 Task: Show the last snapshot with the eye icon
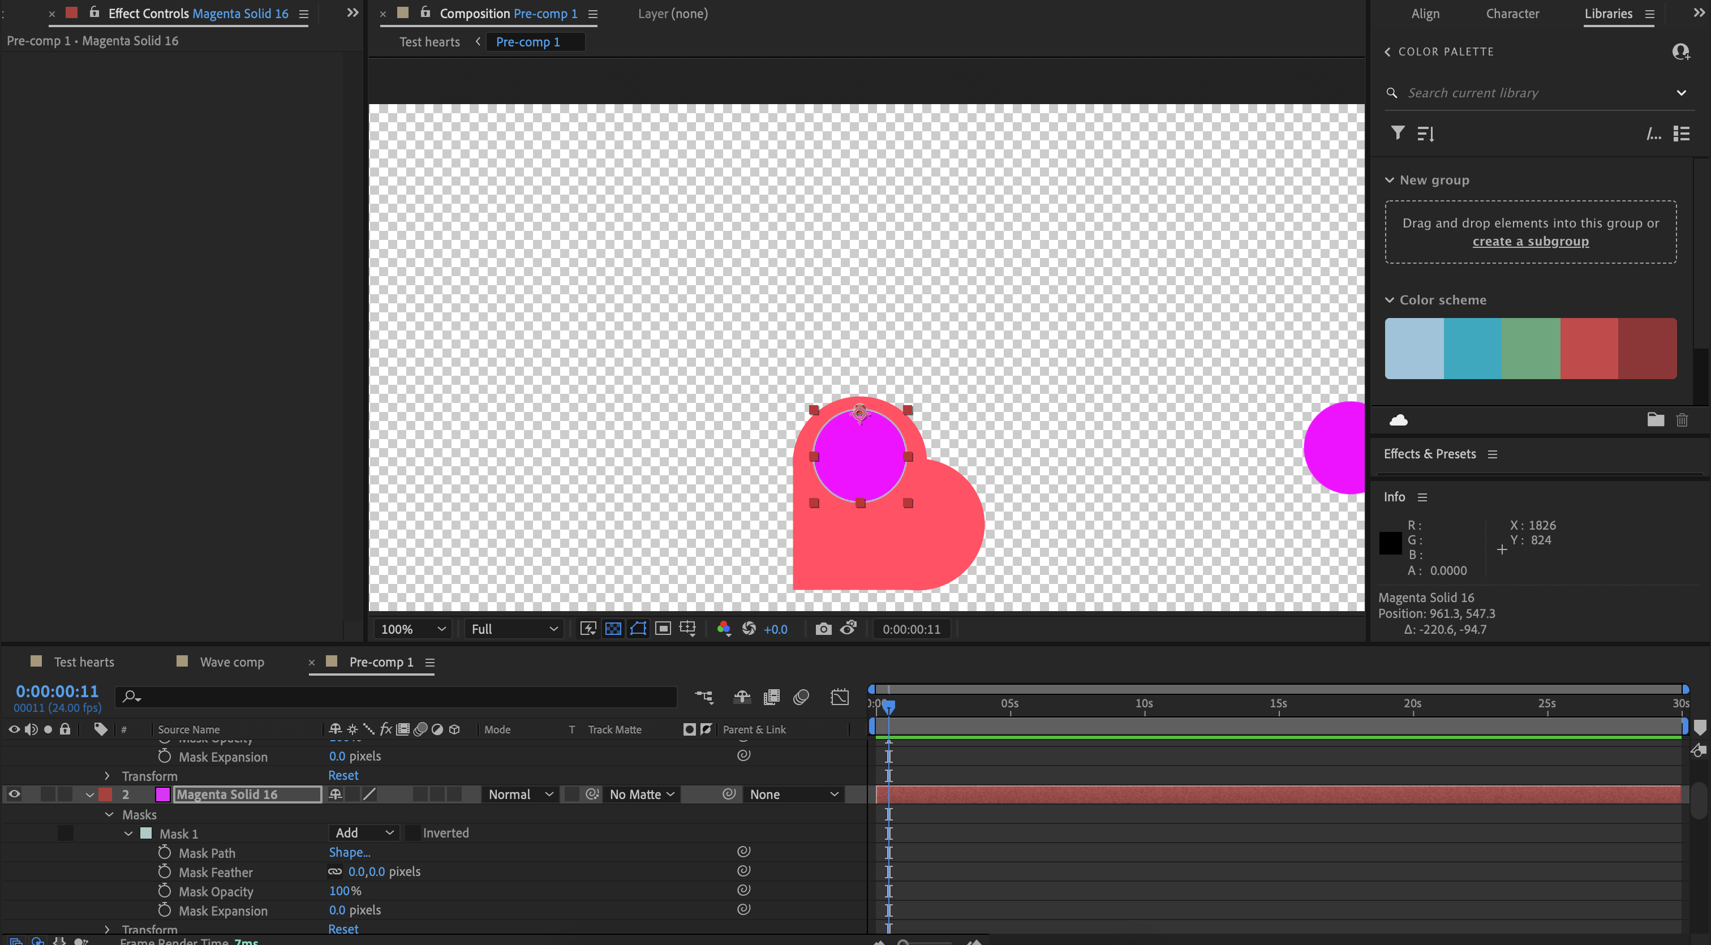[x=848, y=628]
